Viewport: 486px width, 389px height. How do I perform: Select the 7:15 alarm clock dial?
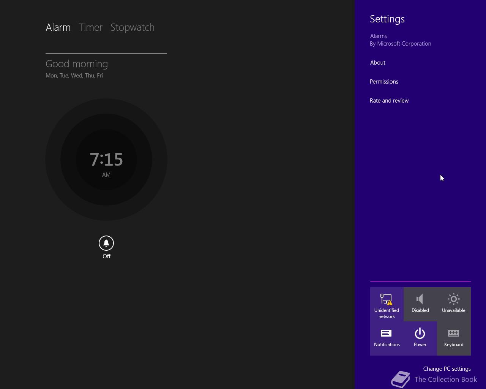tap(106, 160)
